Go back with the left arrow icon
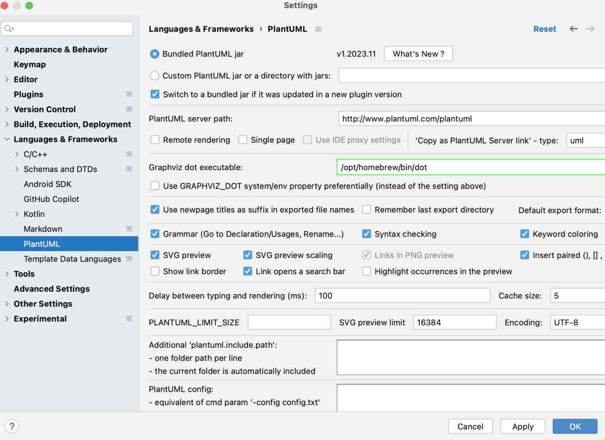 click(573, 29)
